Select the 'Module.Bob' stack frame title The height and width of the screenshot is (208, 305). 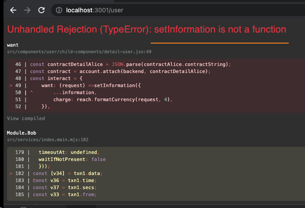[x=22, y=133]
